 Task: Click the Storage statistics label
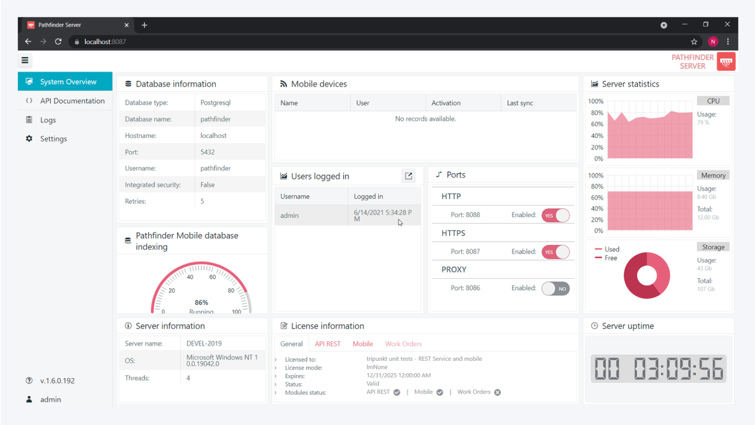713,247
